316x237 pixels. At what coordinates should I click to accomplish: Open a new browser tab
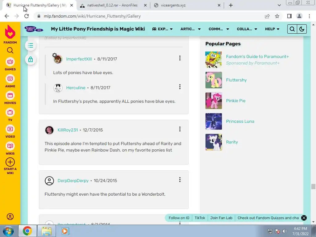click(x=231, y=5)
